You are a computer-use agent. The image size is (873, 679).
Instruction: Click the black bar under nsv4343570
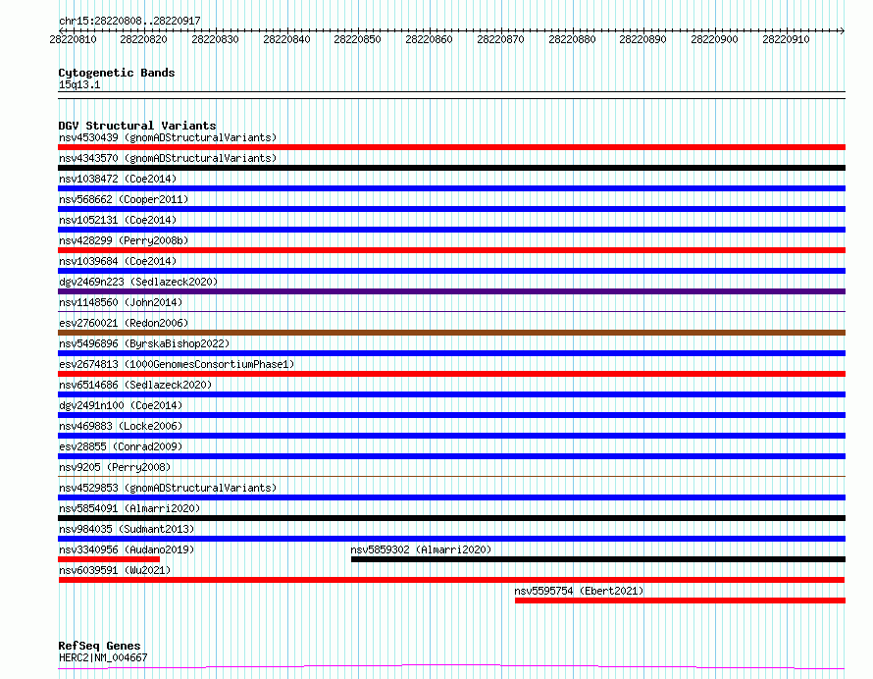tap(451, 168)
